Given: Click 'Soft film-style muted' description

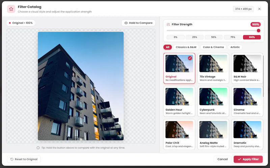Looking at the screenshot, I should tap(213, 146).
